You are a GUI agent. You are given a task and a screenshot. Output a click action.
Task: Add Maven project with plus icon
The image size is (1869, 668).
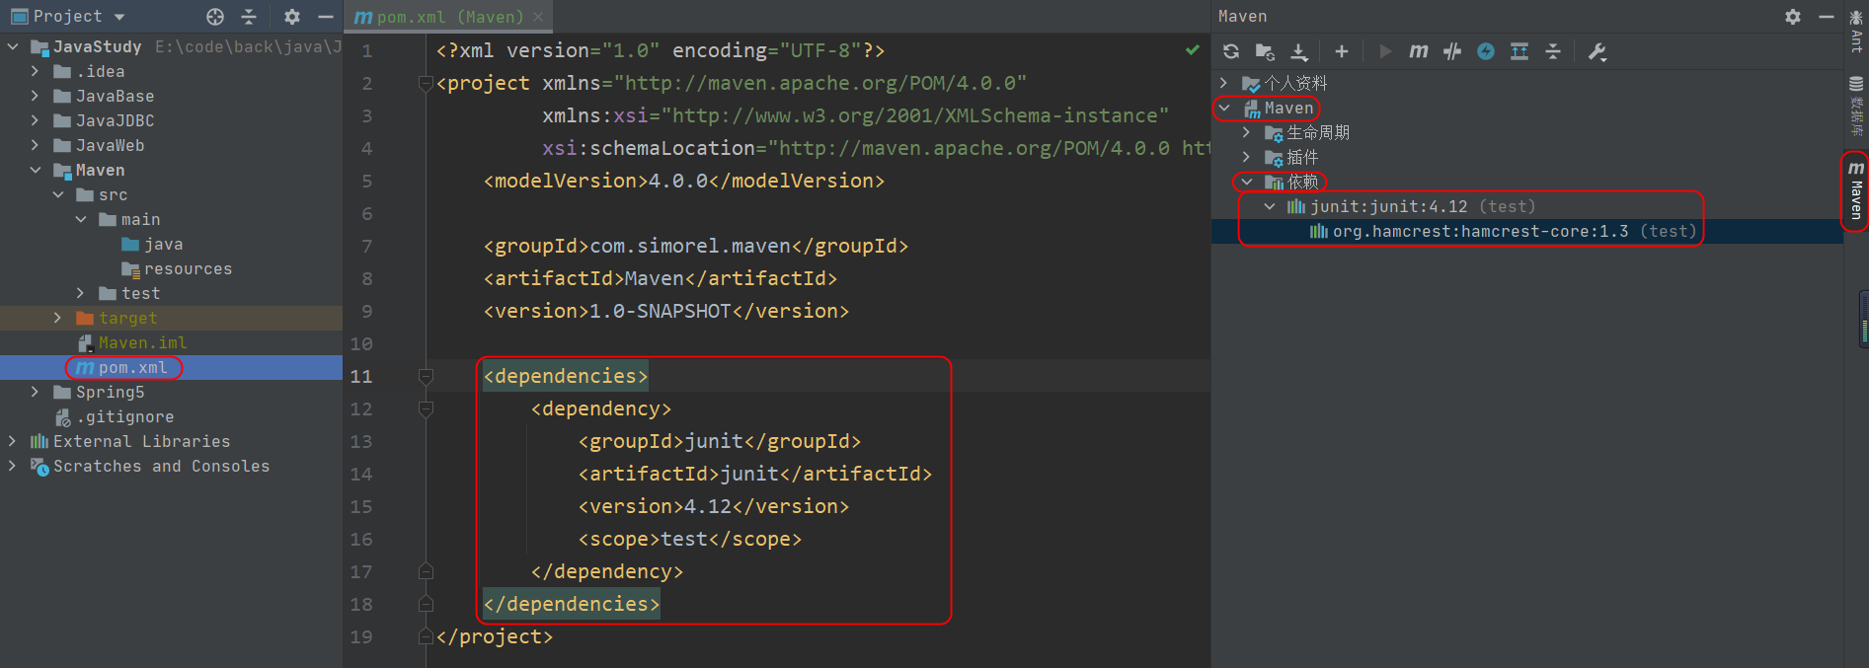pos(1341,51)
